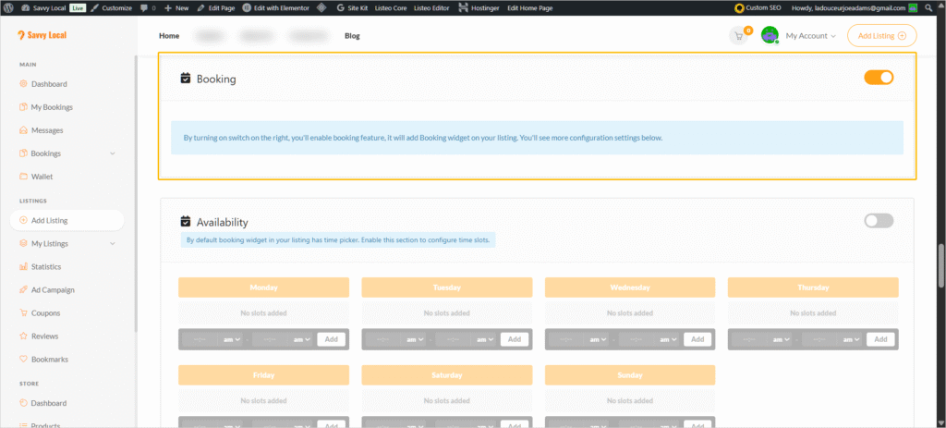Go to the Blog menu item
946x428 pixels.
352,36
